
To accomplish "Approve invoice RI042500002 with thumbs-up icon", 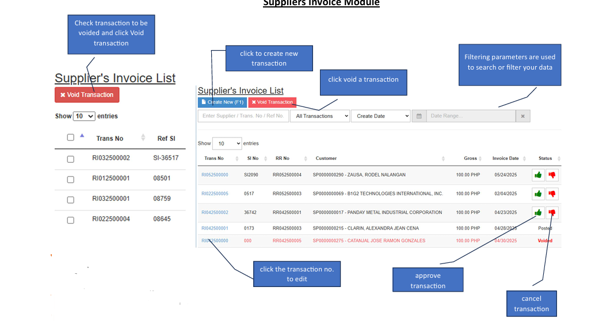I will [538, 212].
